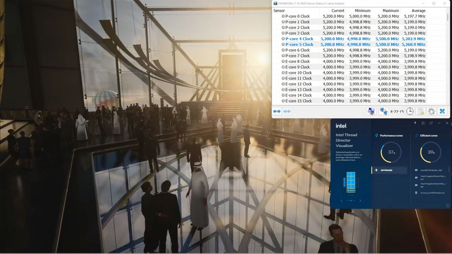Select the E-core 9 Clock row label
Screen dimensions: 452x254
tap(297, 67)
